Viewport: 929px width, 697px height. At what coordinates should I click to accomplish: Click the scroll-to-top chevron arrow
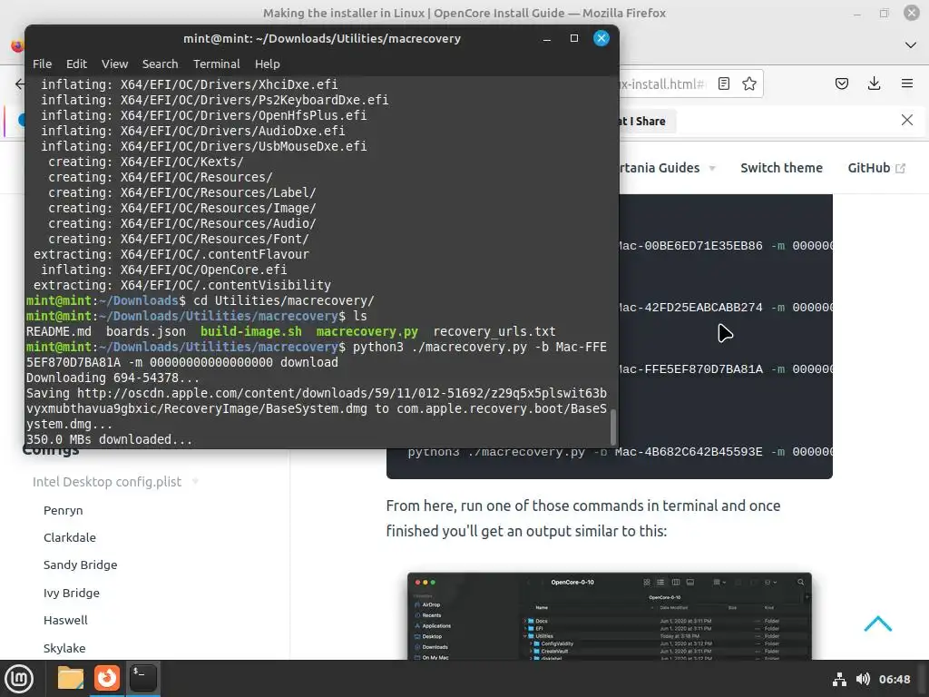pyautogui.click(x=877, y=623)
